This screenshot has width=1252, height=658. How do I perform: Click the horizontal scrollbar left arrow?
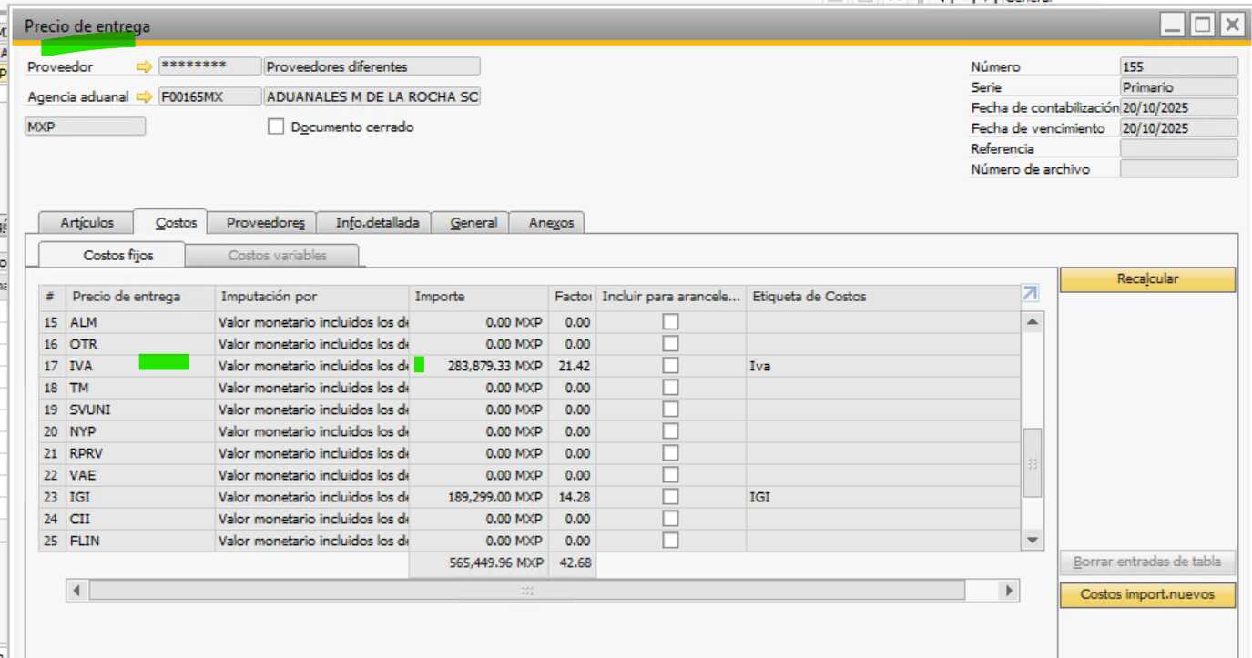(x=76, y=591)
